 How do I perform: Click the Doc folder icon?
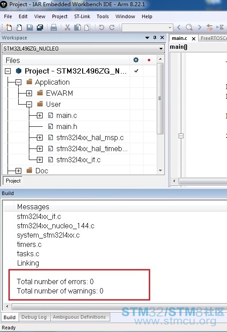(x=29, y=171)
